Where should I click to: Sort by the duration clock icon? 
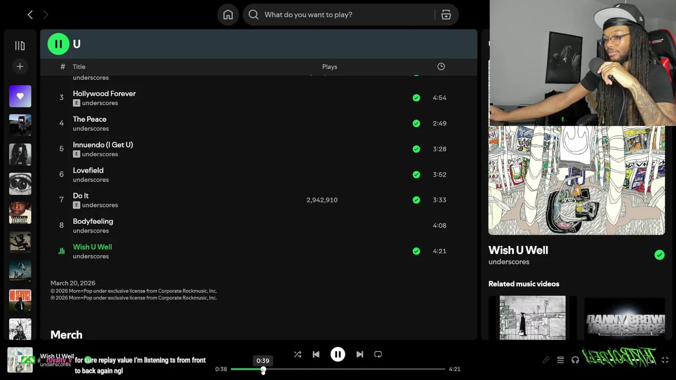point(441,66)
